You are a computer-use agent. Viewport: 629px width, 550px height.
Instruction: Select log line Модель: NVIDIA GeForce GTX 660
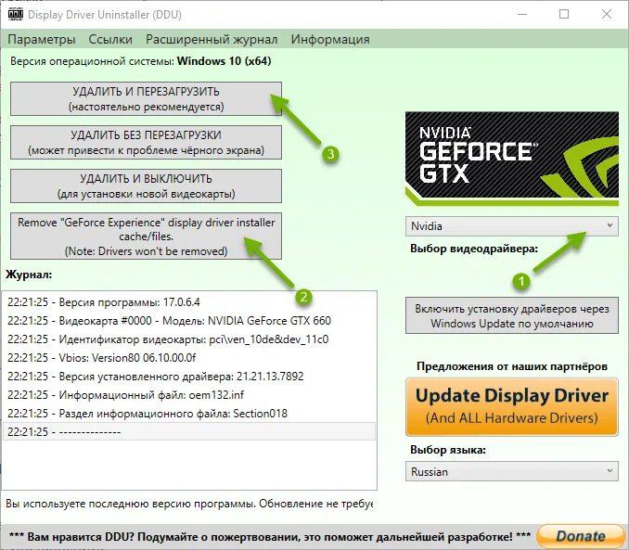coord(189,321)
